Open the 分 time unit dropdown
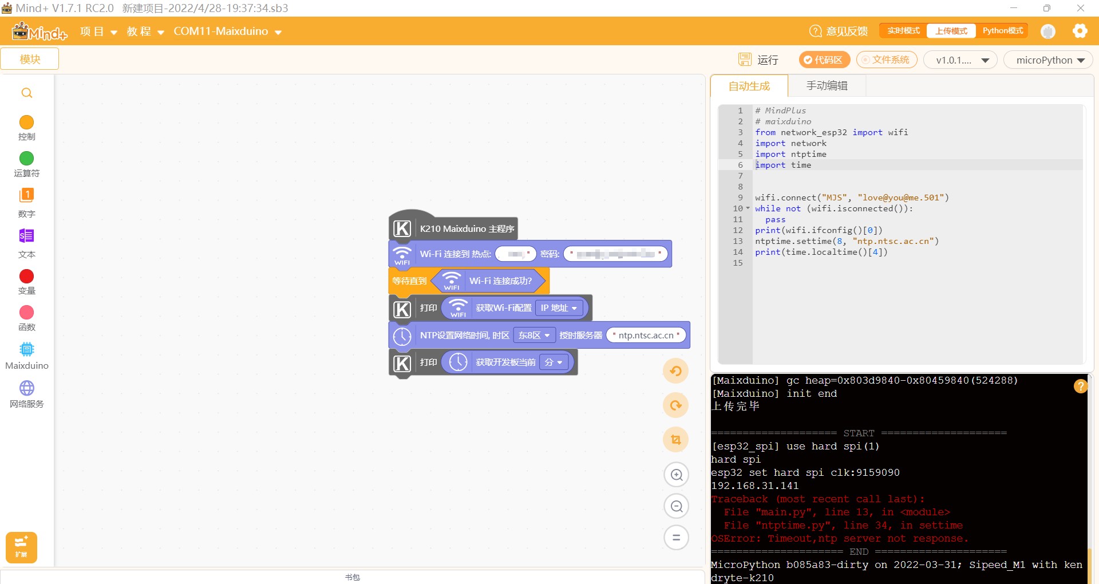Image resolution: width=1099 pixels, height=584 pixels. click(554, 362)
